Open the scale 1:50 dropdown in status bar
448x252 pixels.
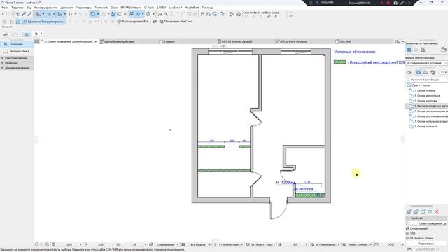click(146, 244)
